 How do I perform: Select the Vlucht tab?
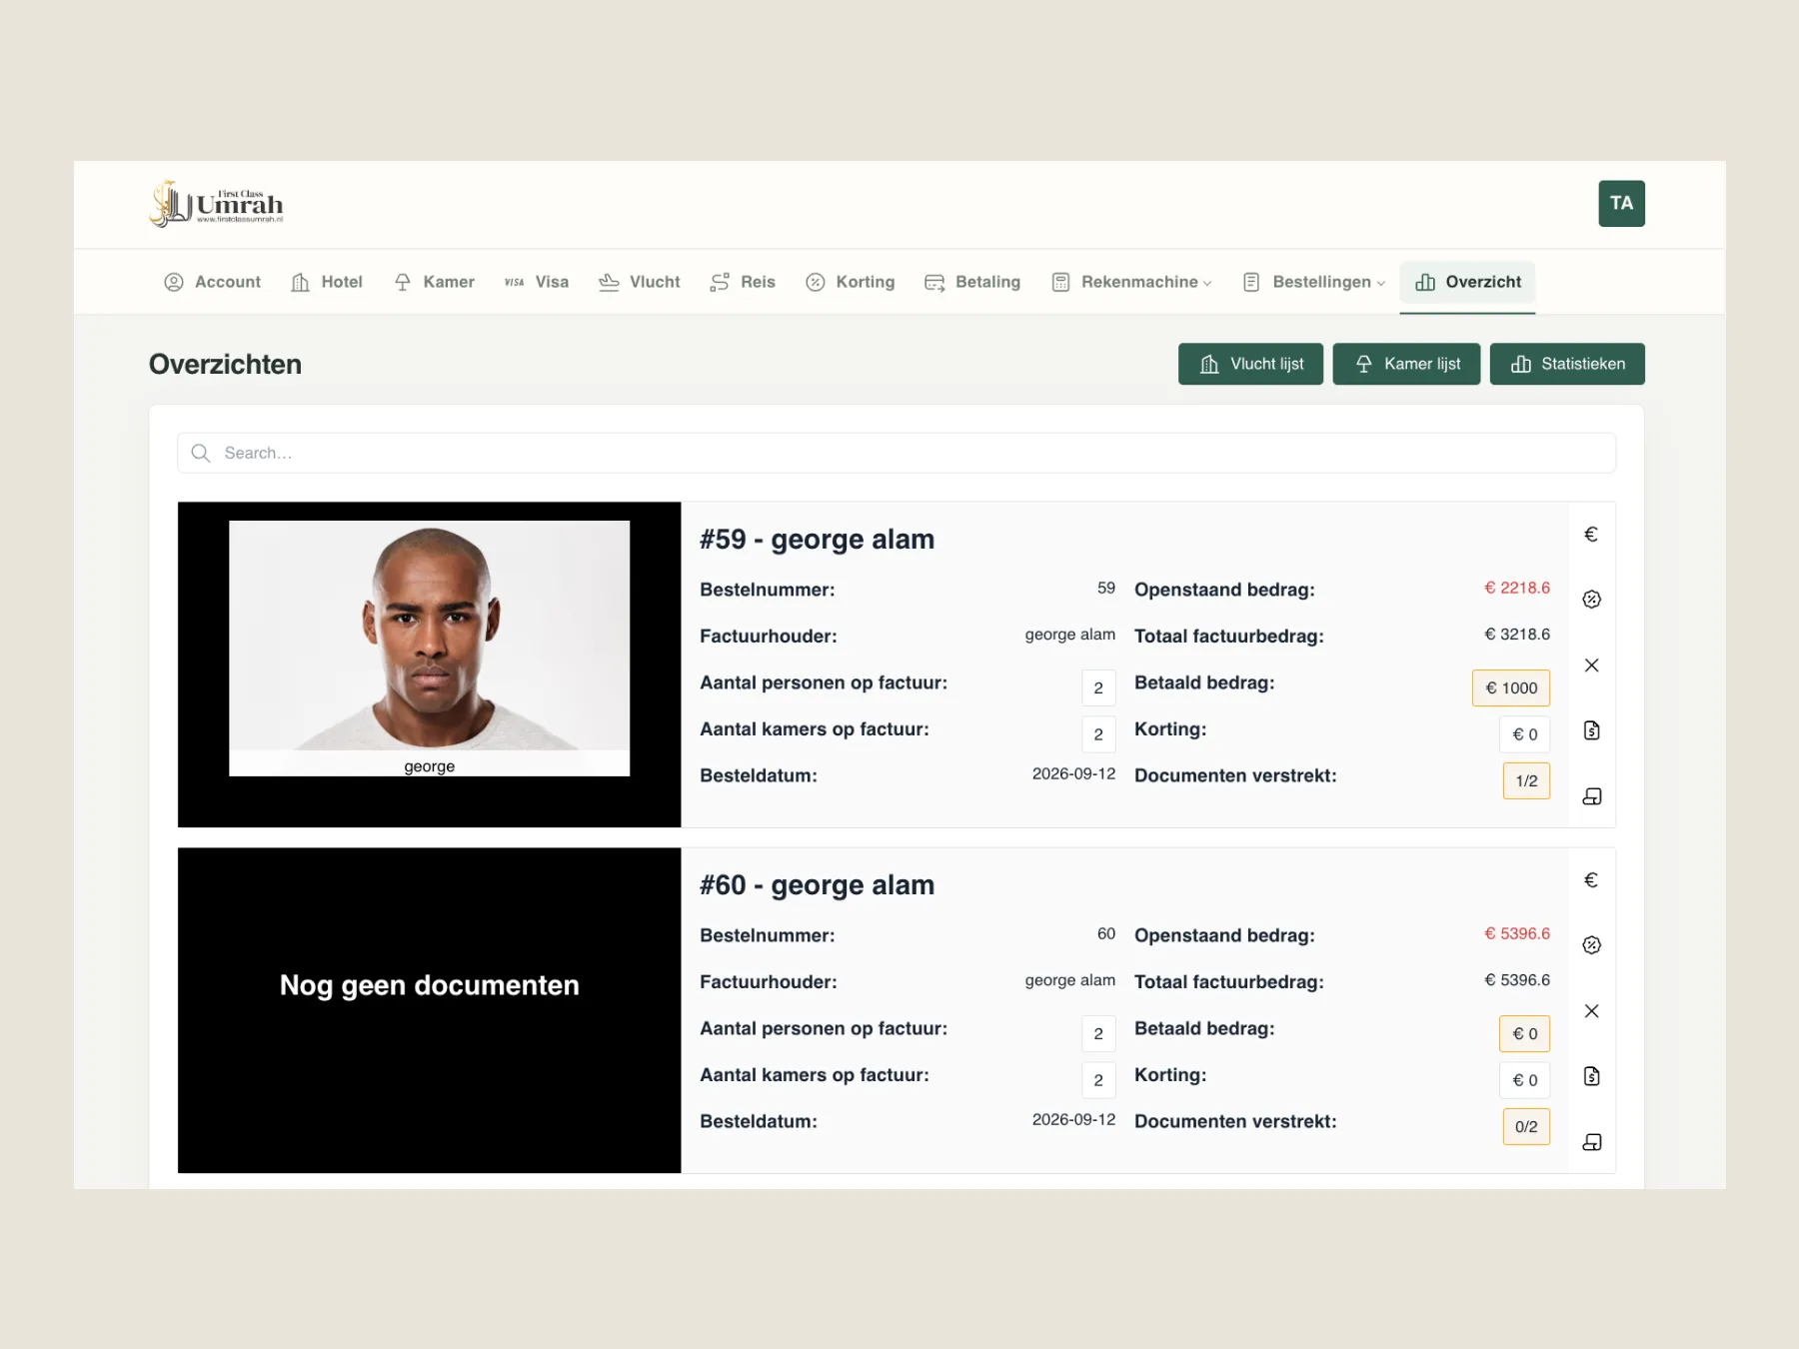[640, 282]
